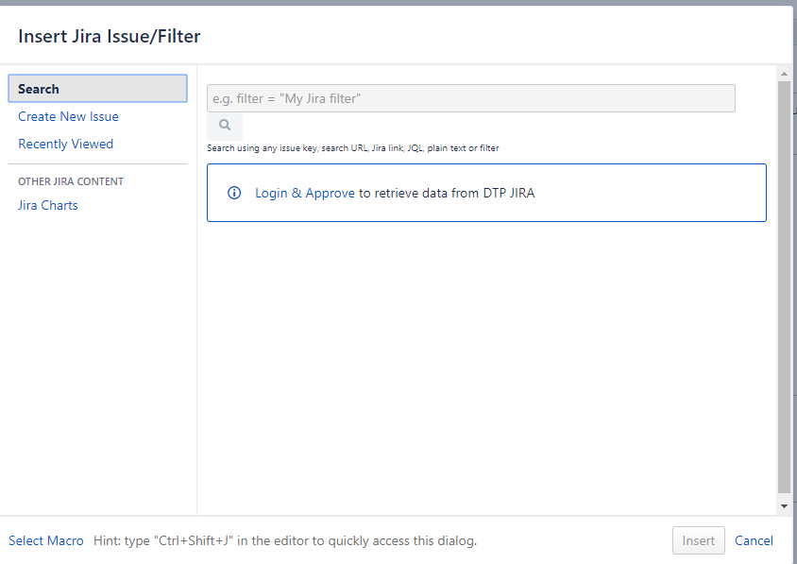797x564 pixels.
Task: Click the Select Macro link
Action: coord(45,540)
